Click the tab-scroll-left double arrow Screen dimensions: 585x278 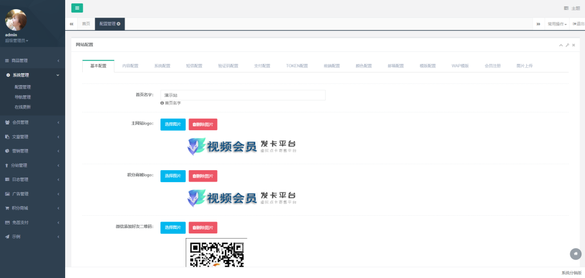[71, 24]
